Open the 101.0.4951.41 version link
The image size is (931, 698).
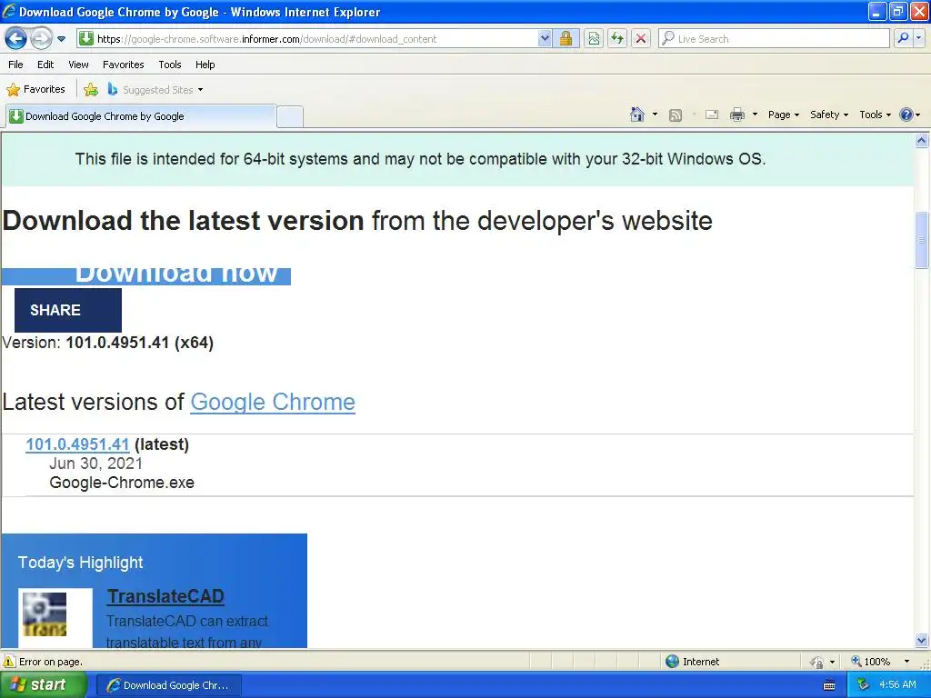click(x=77, y=444)
